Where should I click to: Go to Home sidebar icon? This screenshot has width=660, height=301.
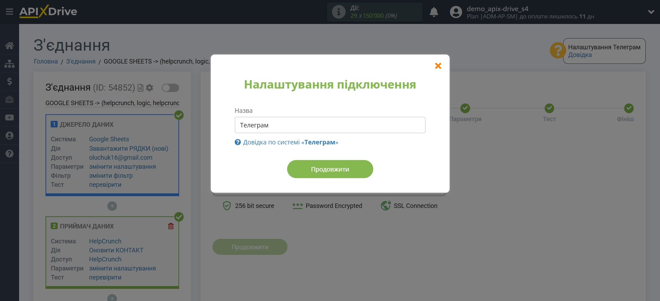[x=9, y=45]
